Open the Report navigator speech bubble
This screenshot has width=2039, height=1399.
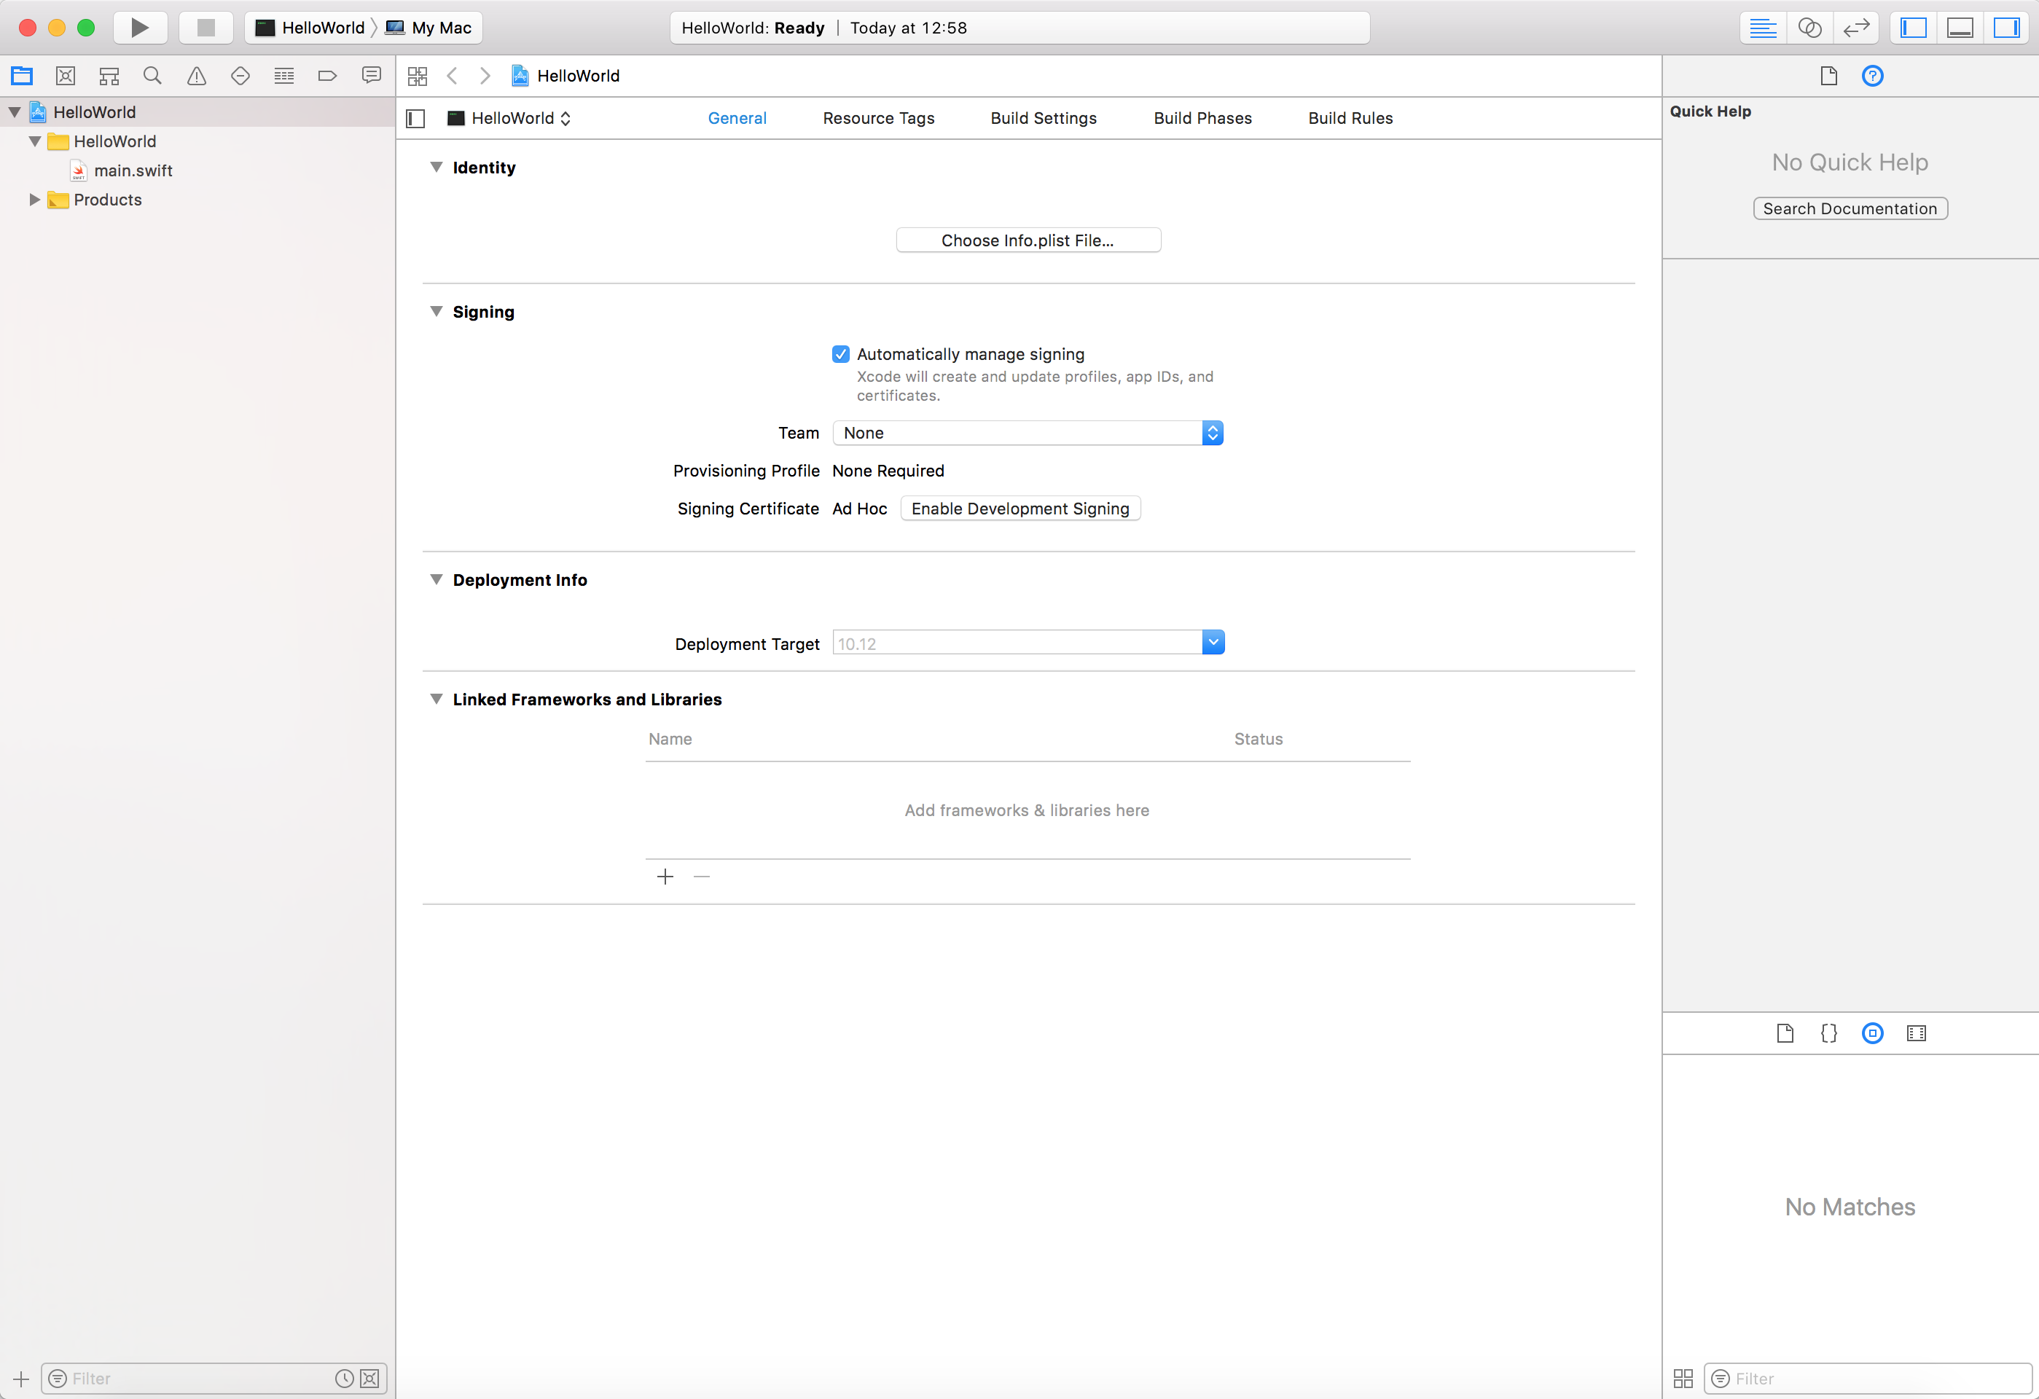pyautogui.click(x=371, y=76)
